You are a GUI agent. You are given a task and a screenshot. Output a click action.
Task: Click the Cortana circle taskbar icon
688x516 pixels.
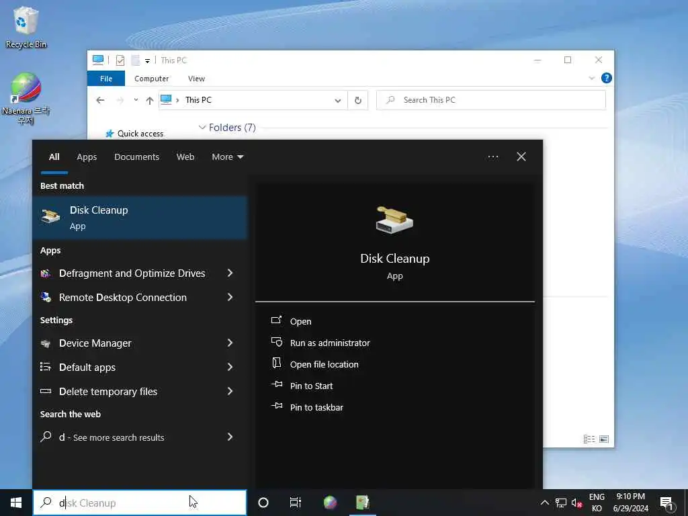263,503
